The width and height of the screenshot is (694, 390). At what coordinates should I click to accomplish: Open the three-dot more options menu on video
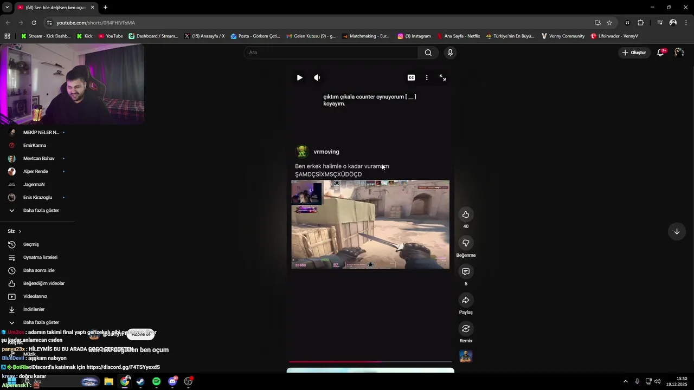pyautogui.click(x=427, y=77)
